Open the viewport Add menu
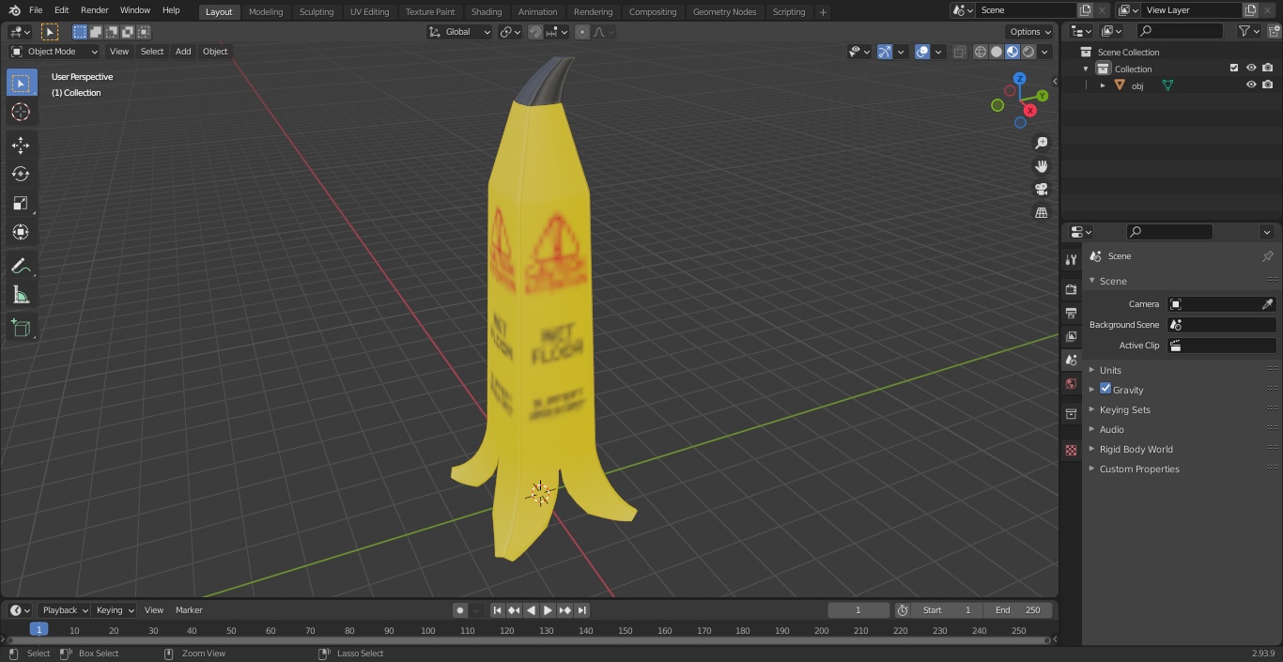 coord(183,52)
